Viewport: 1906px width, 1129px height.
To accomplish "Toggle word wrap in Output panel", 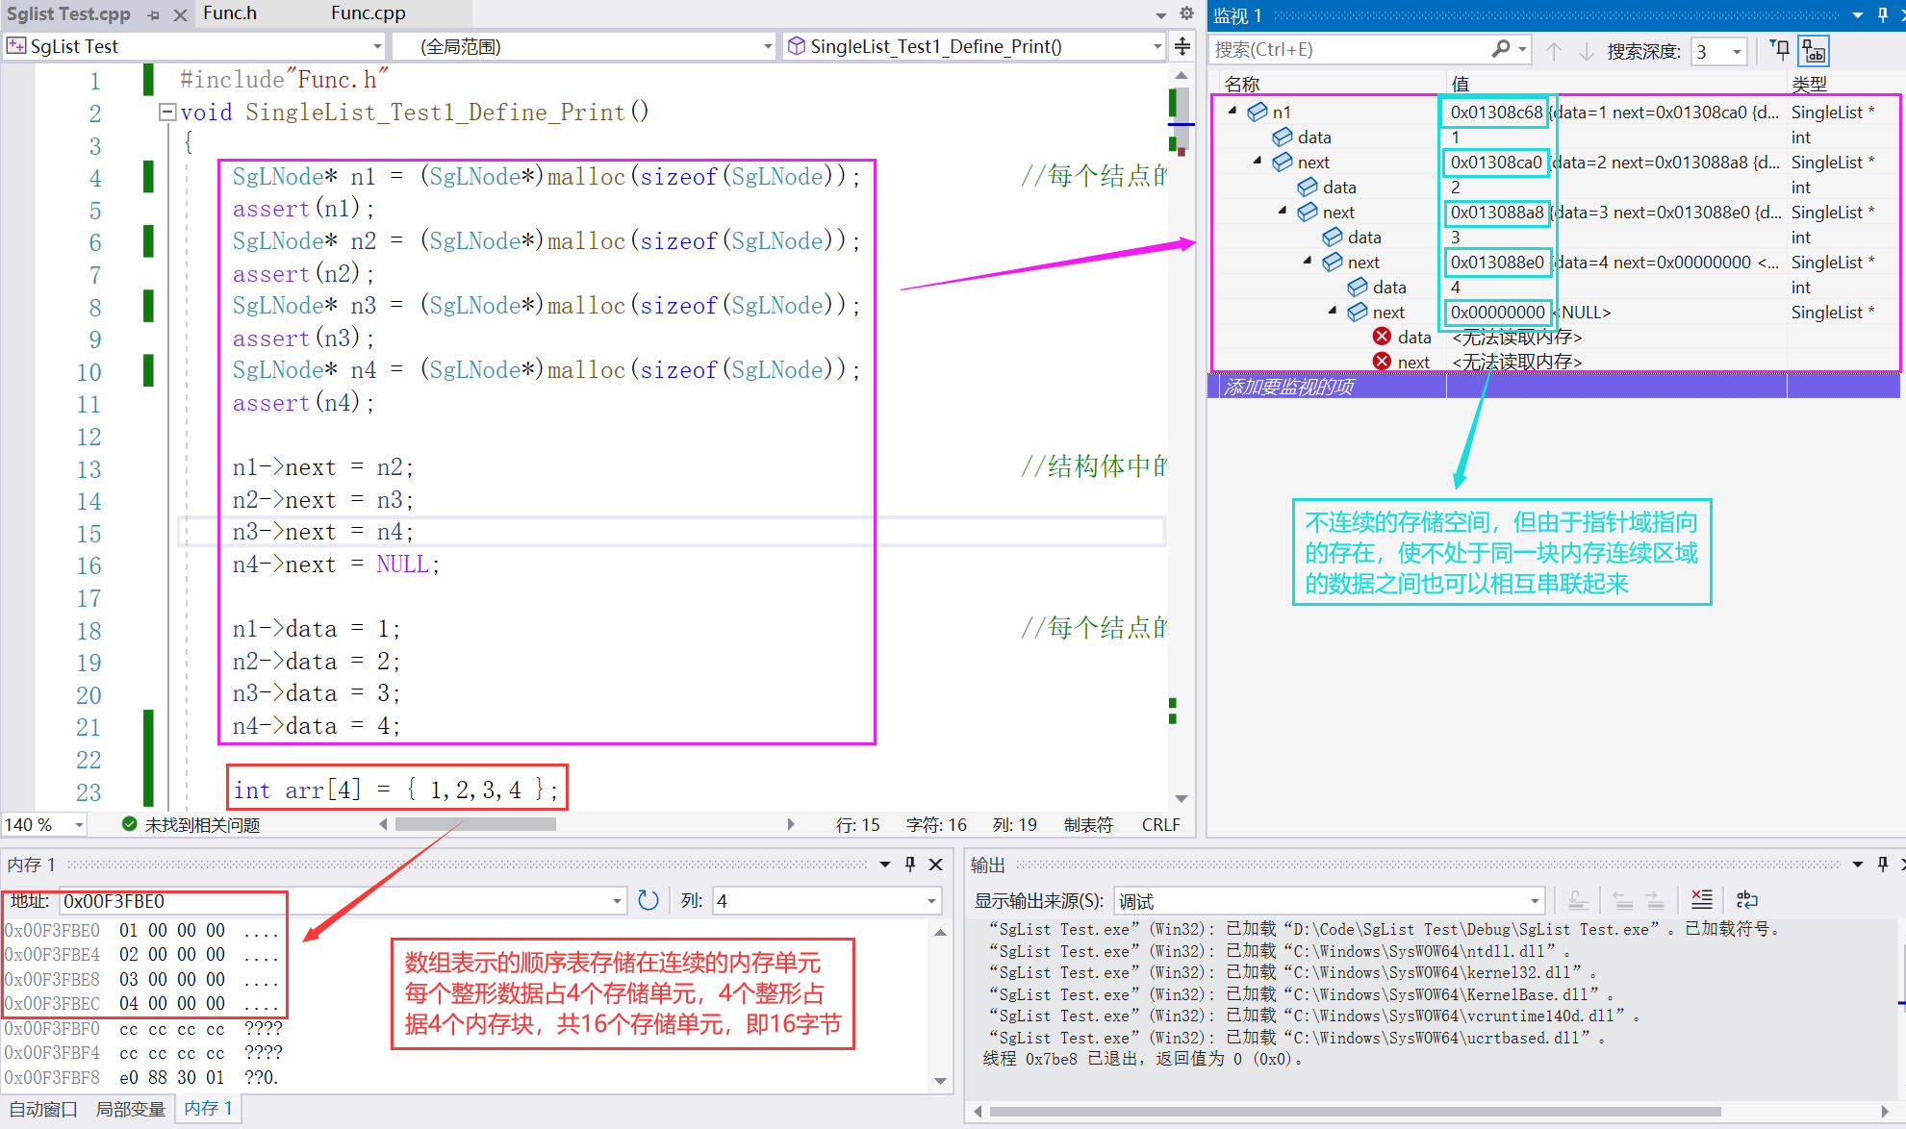I will coord(1746,900).
